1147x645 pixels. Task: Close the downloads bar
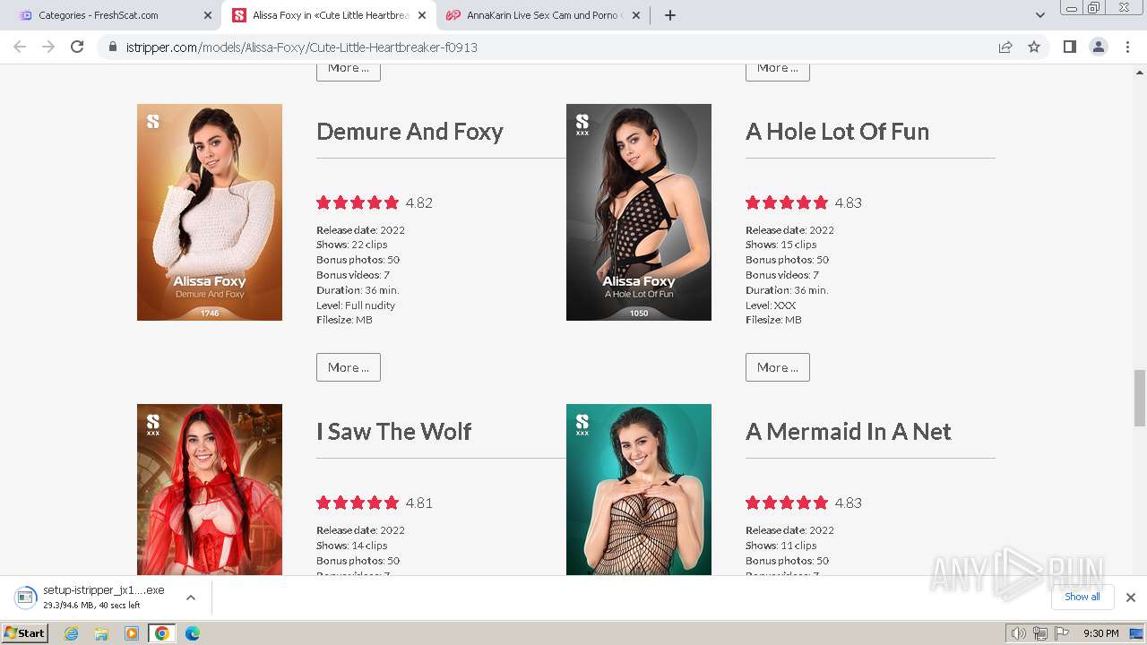click(1131, 598)
